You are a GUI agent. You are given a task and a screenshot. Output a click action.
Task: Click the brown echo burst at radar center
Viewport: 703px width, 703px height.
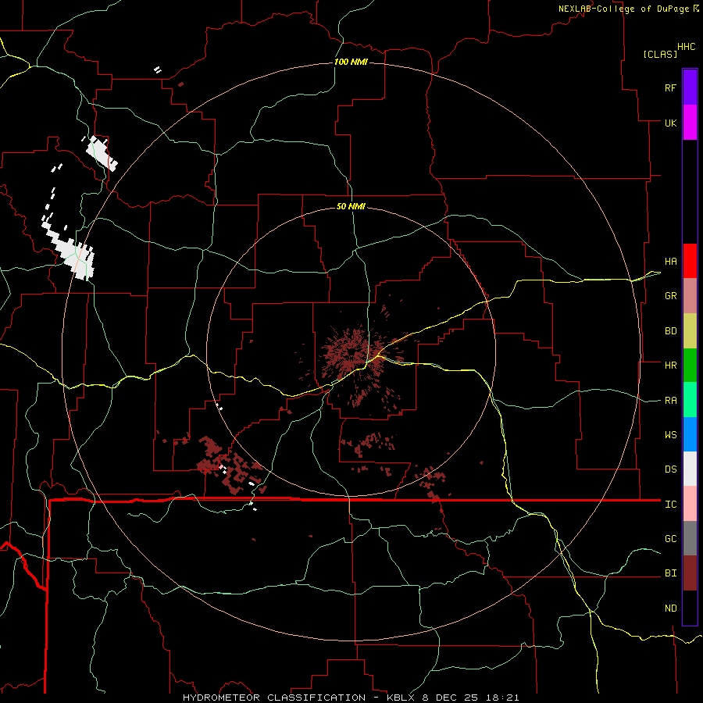point(351,352)
